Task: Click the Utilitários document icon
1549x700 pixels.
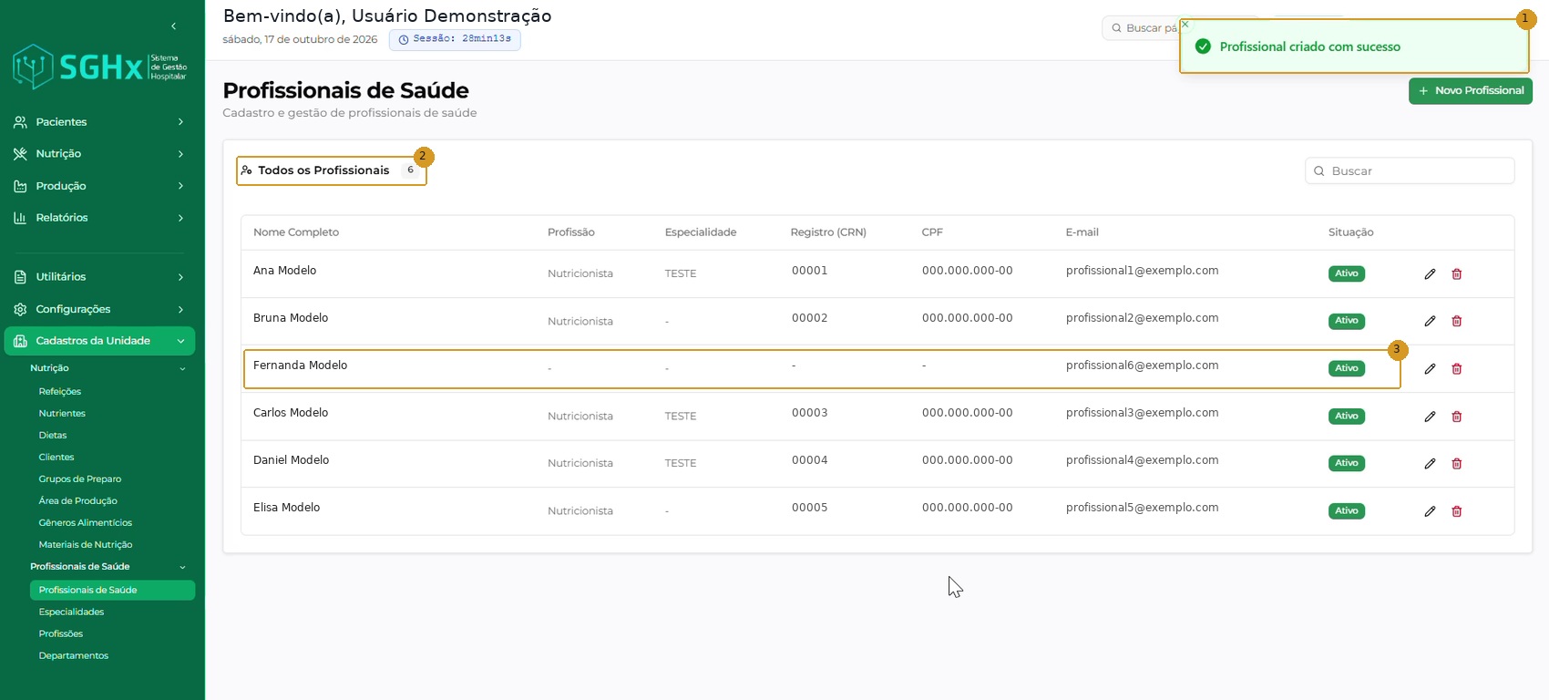Action: [x=20, y=277]
